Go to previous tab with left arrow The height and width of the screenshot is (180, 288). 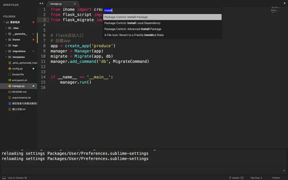click(40, 3)
